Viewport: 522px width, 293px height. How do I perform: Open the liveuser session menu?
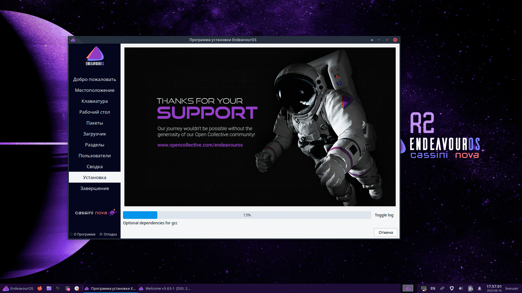pyautogui.click(x=512, y=288)
